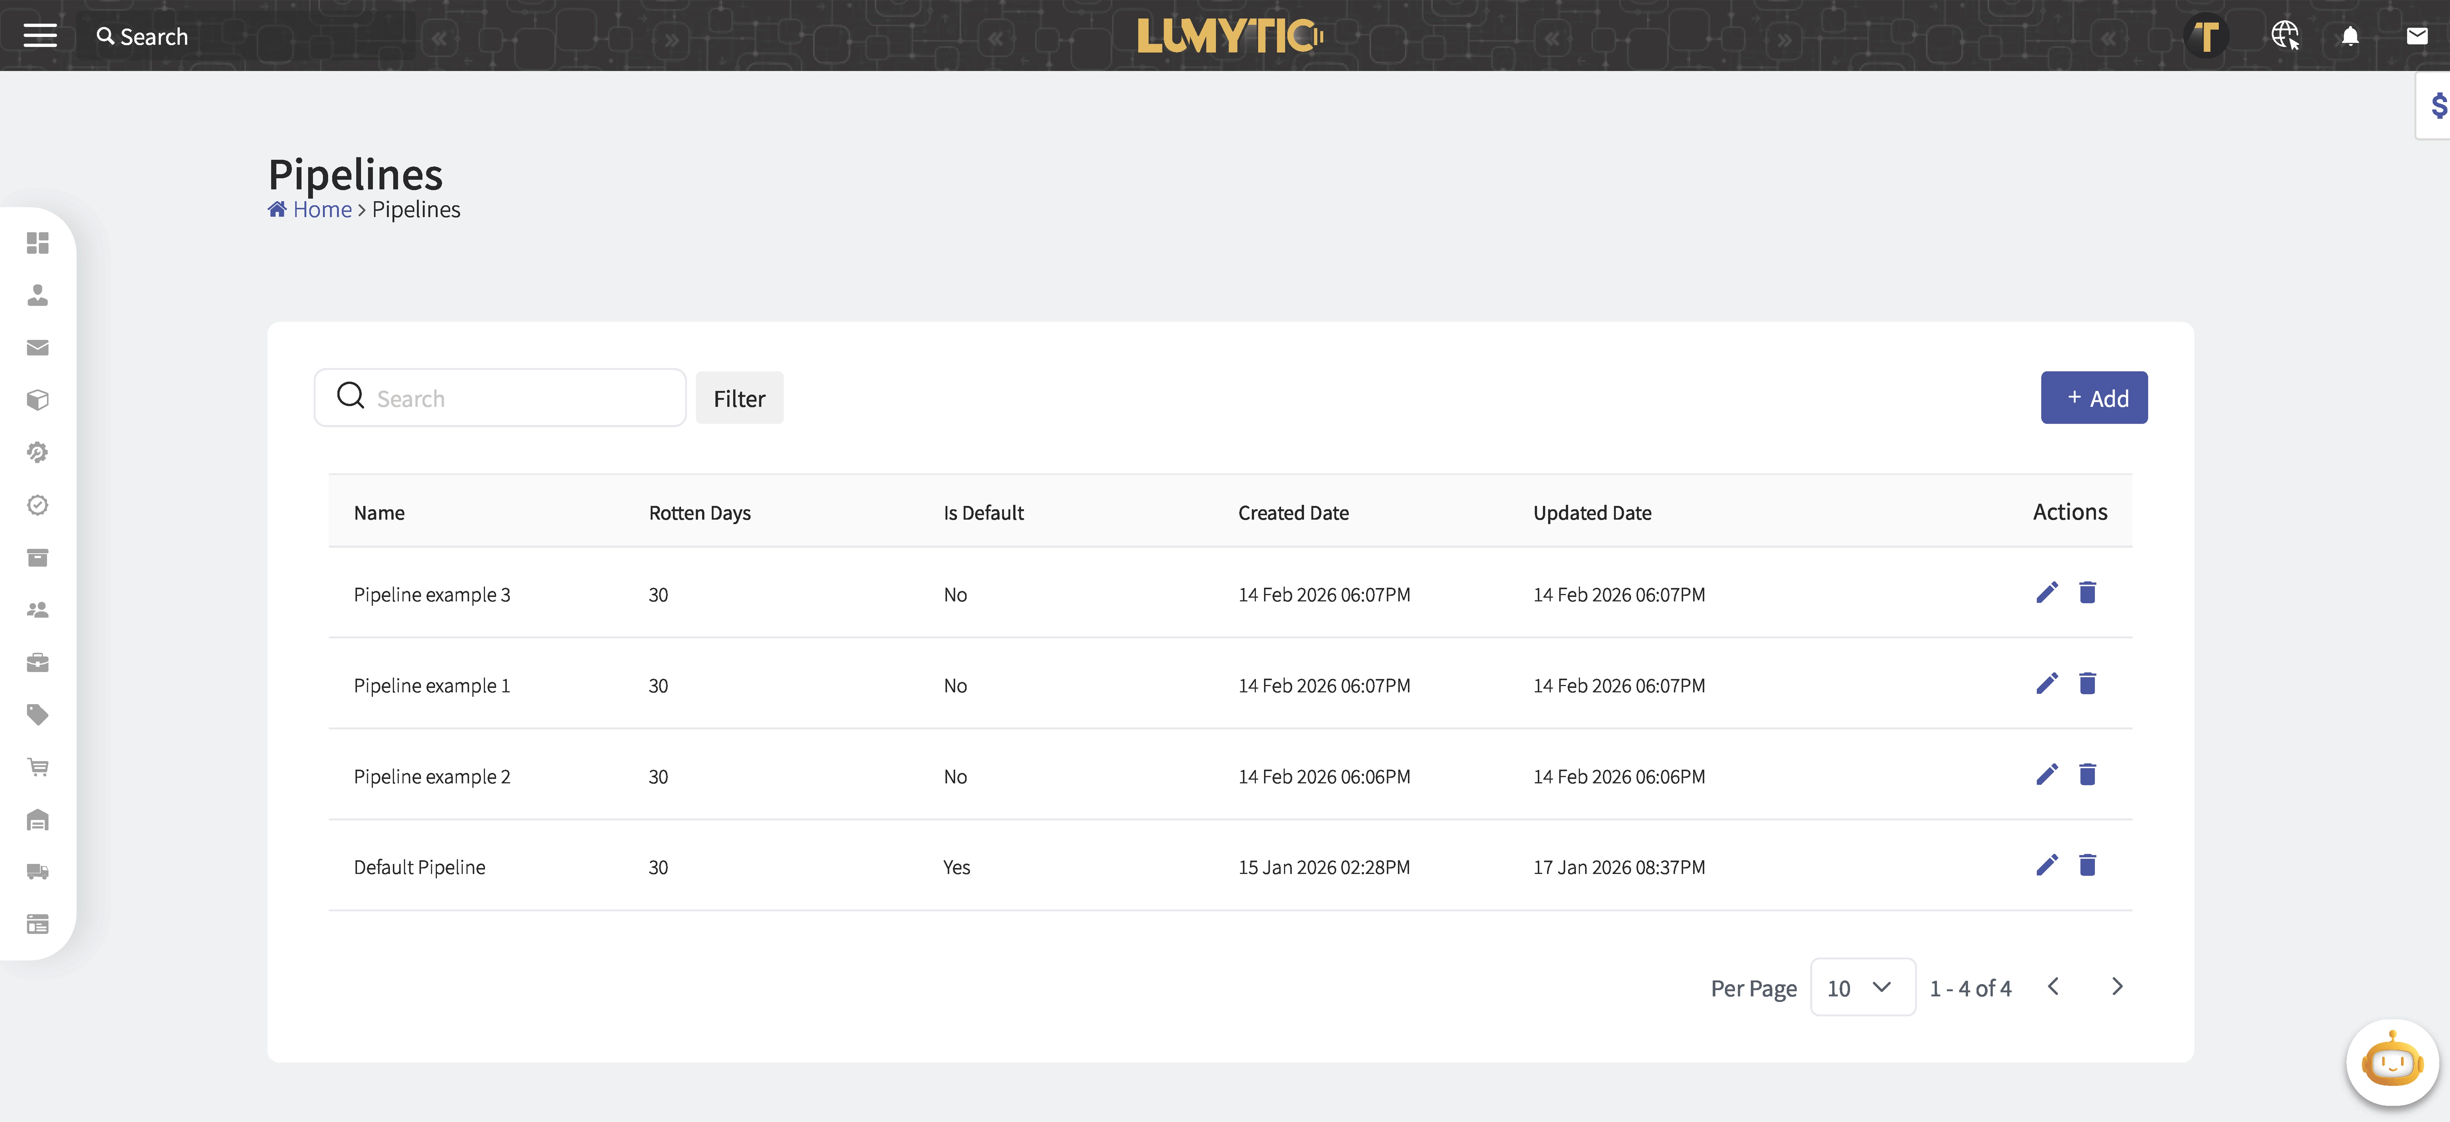Open the mail envelope icon top right

(x=2417, y=36)
